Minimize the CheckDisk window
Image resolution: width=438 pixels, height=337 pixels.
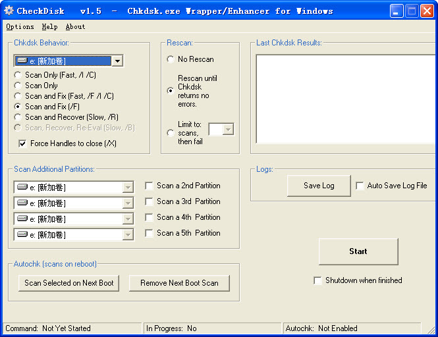point(397,11)
